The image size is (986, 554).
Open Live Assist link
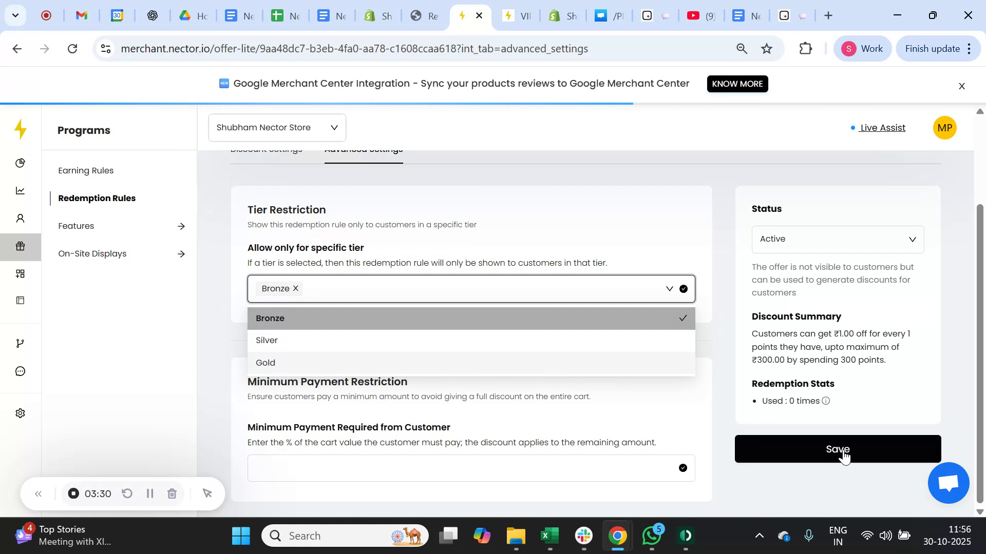click(882, 128)
